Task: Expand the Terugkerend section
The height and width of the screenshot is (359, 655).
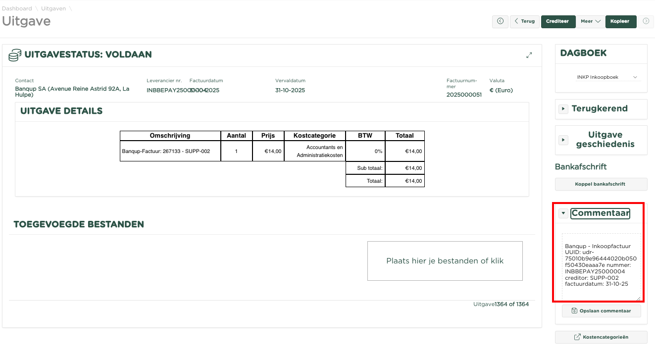Action: (563, 109)
